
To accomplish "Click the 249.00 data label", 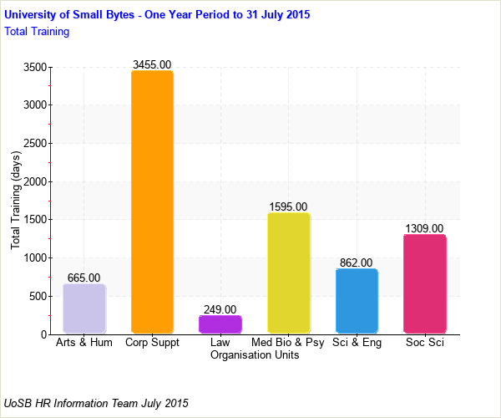I will tap(220, 309).
